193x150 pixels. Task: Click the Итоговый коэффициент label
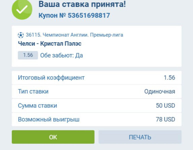click(51, 77)
